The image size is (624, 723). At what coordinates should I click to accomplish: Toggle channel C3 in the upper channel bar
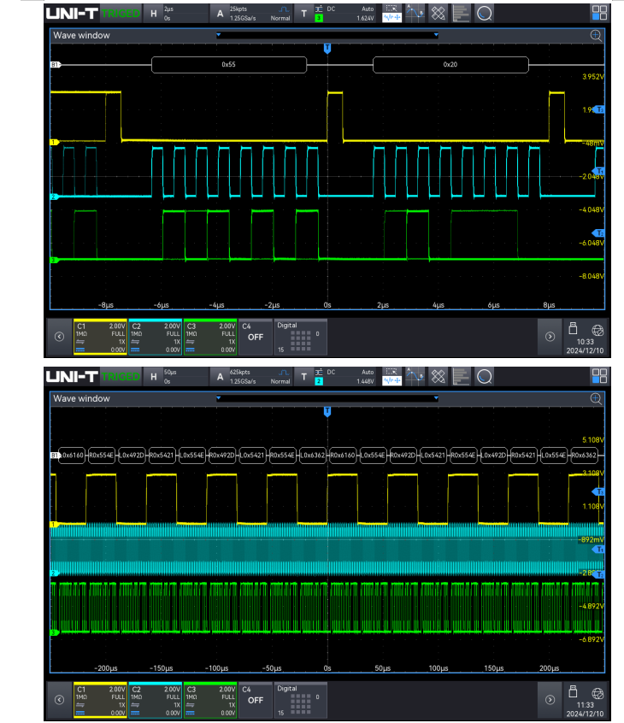click(209, 337)
